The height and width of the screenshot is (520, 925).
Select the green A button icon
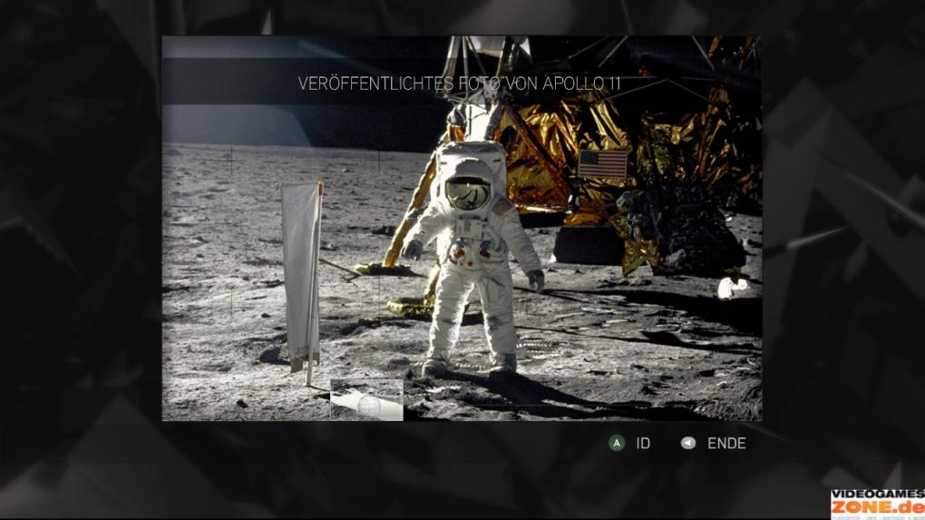[x=617, y=443]
